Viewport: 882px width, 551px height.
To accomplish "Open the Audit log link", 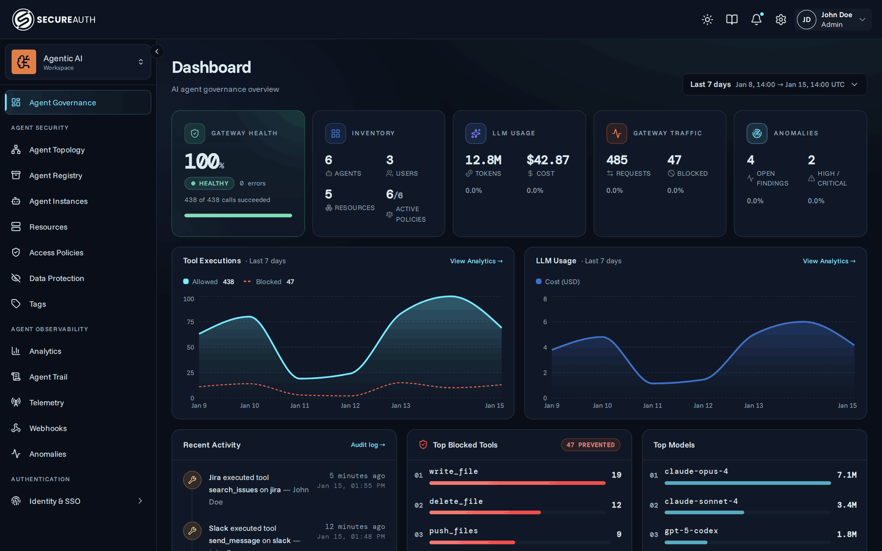I will pyautogui.click(x=368, y=445).
